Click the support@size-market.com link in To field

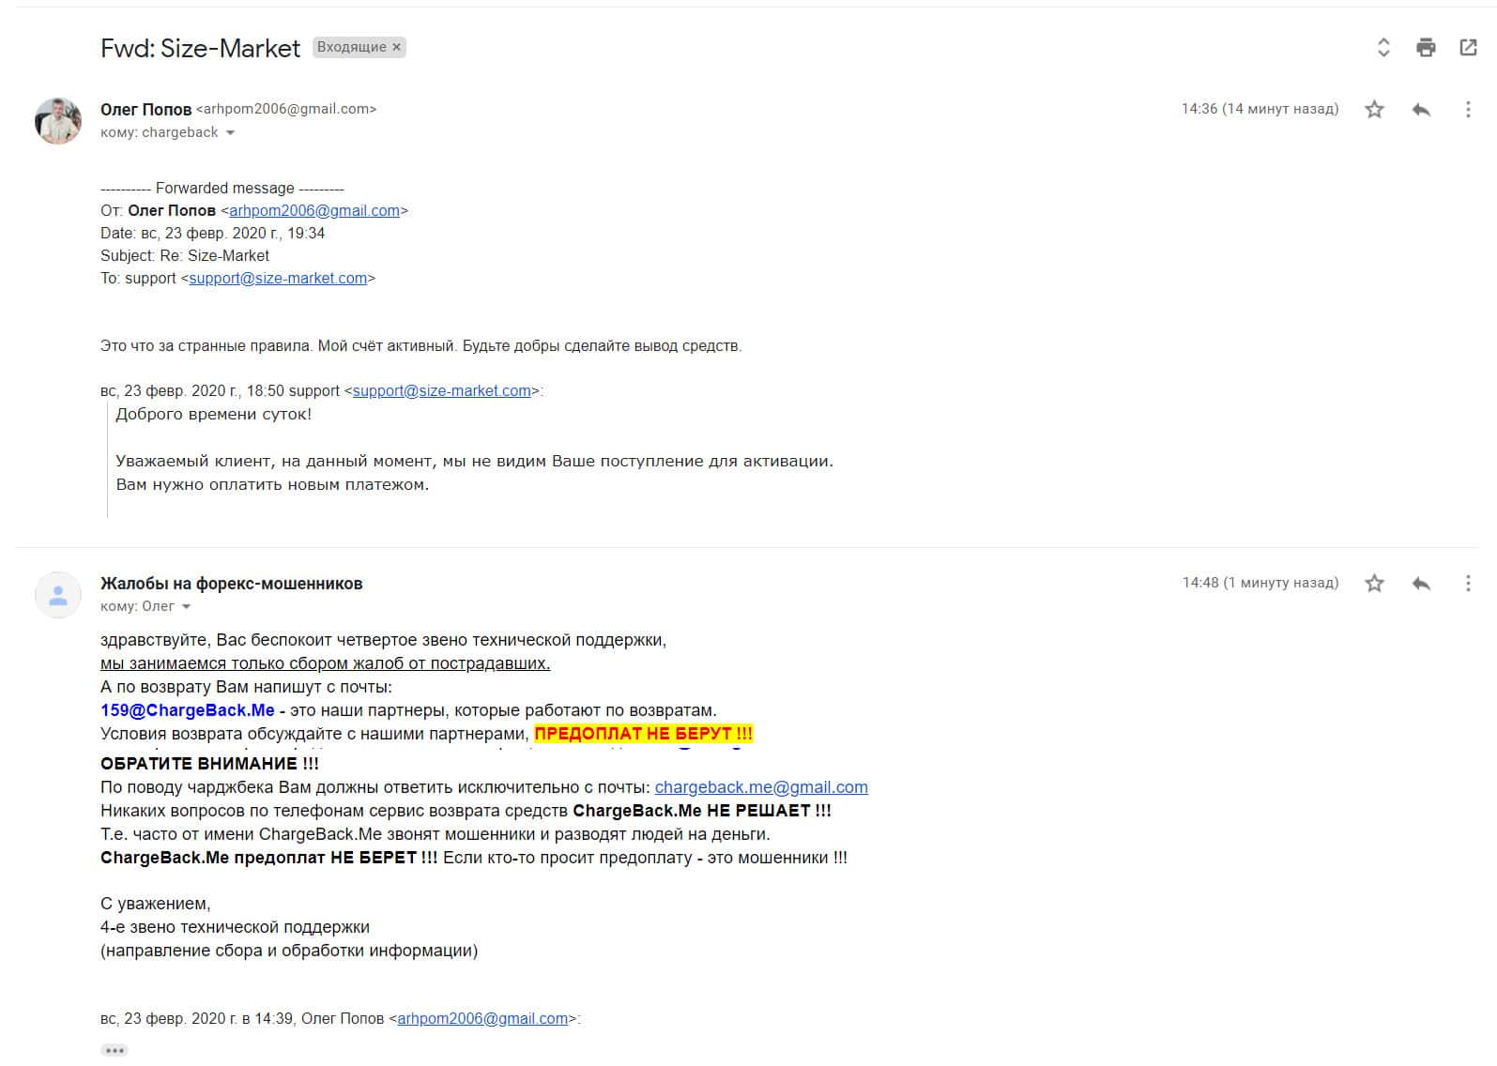pyautogui.click(x=278, y=279)
